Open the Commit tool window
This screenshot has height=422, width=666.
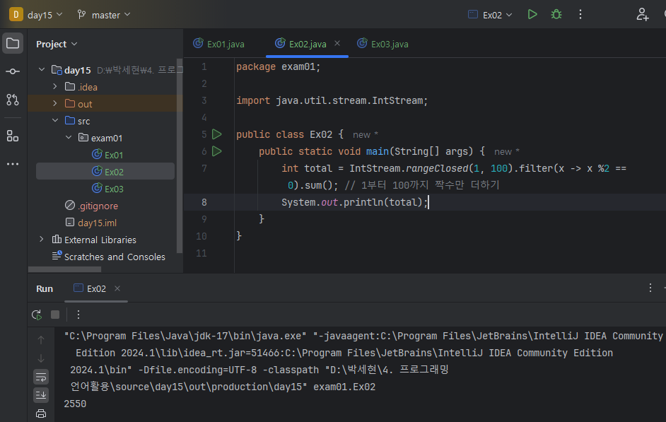13,71
